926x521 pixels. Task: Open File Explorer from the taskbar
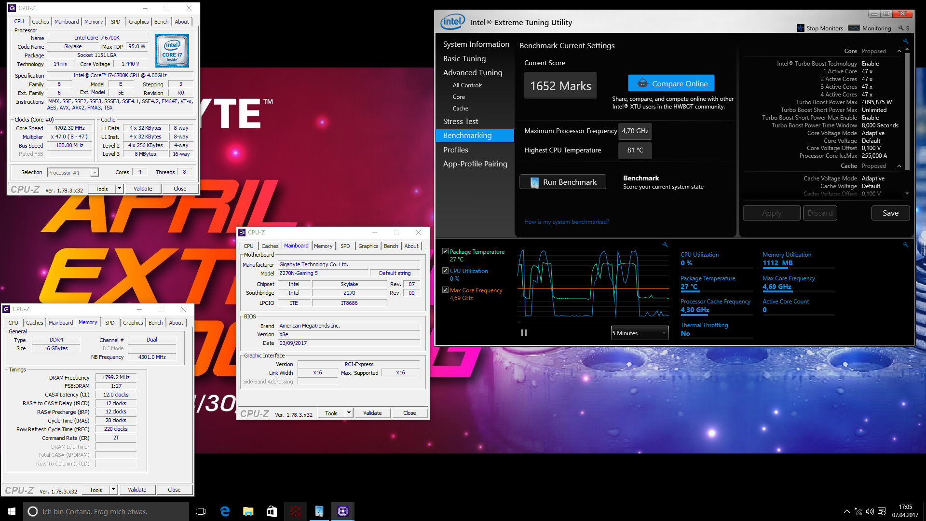click(248, 511)
